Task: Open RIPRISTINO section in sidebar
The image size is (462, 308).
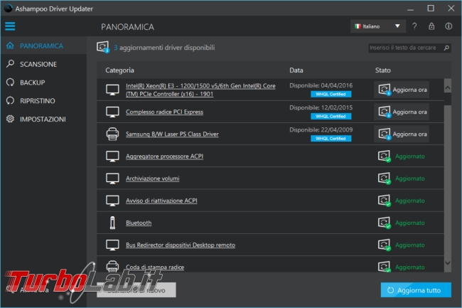Action: (x=43, y=101)
